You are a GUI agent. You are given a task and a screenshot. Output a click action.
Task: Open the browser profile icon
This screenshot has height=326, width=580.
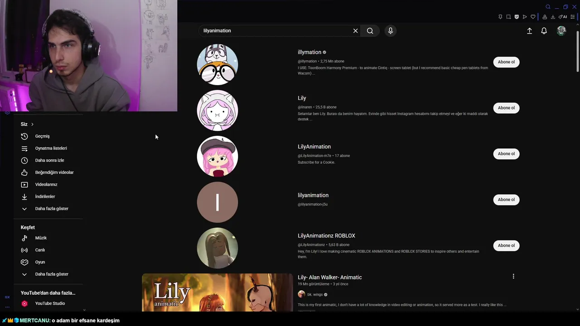[x=545, y=17]
